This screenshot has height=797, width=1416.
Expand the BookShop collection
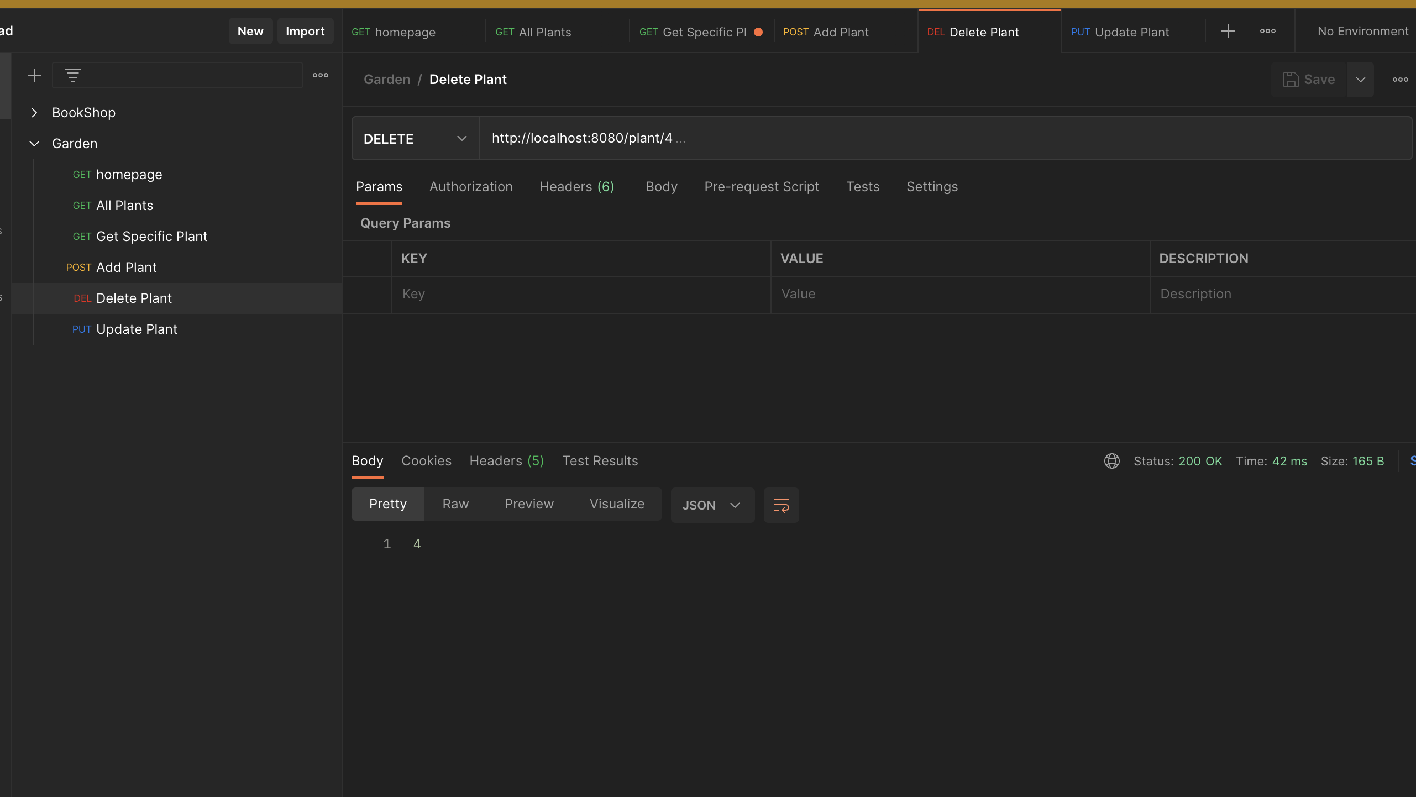(x=34, y=113)
